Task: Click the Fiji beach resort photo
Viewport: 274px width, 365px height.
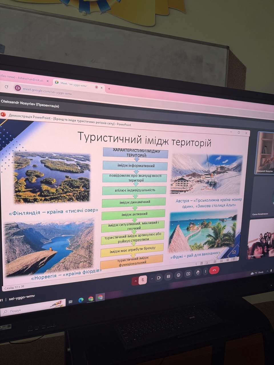Action: tap(203, 231)
